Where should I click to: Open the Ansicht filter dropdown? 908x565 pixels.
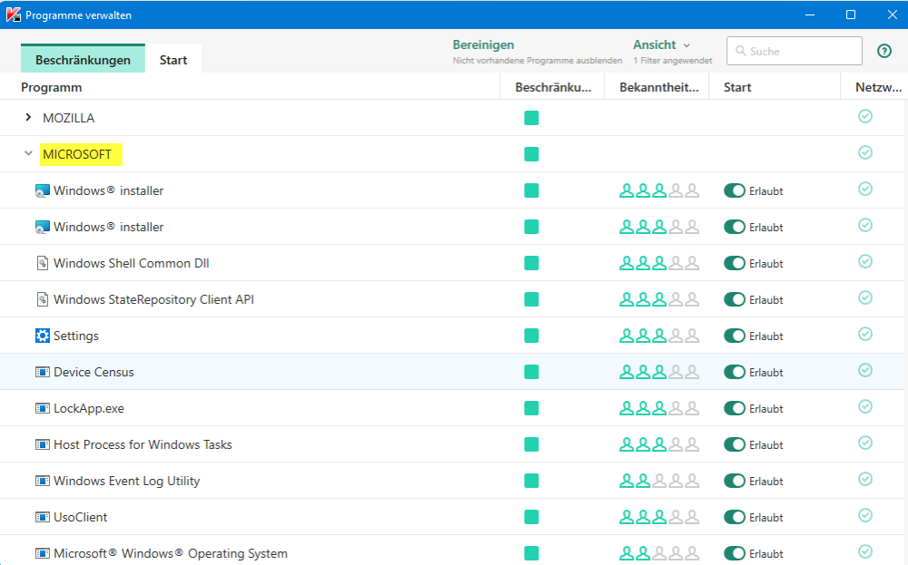coord(662,45)
